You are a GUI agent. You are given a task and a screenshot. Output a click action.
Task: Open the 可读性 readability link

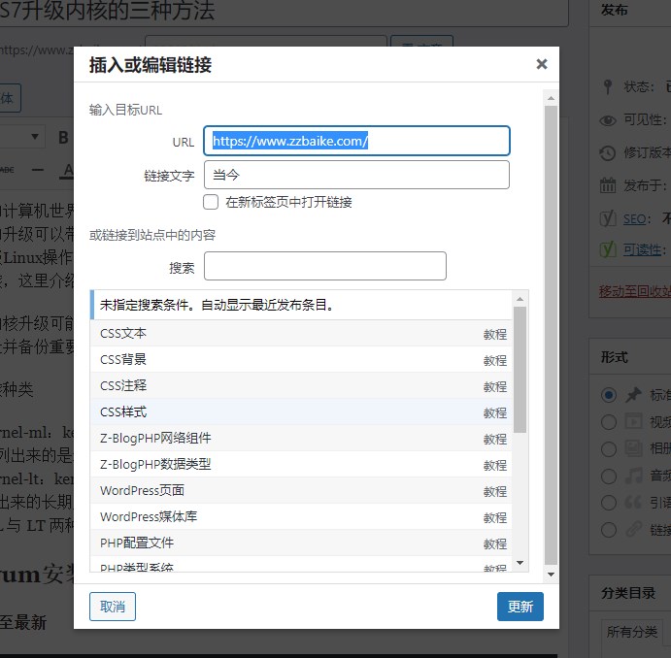pos(642,249)
